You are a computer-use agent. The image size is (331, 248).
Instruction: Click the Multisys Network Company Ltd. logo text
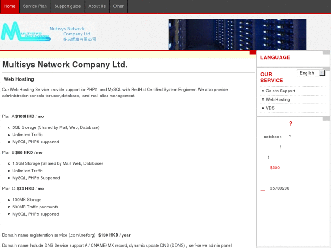coord(70,31)
